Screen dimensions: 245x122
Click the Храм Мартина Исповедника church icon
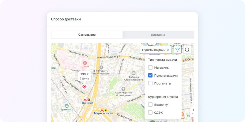123,89
